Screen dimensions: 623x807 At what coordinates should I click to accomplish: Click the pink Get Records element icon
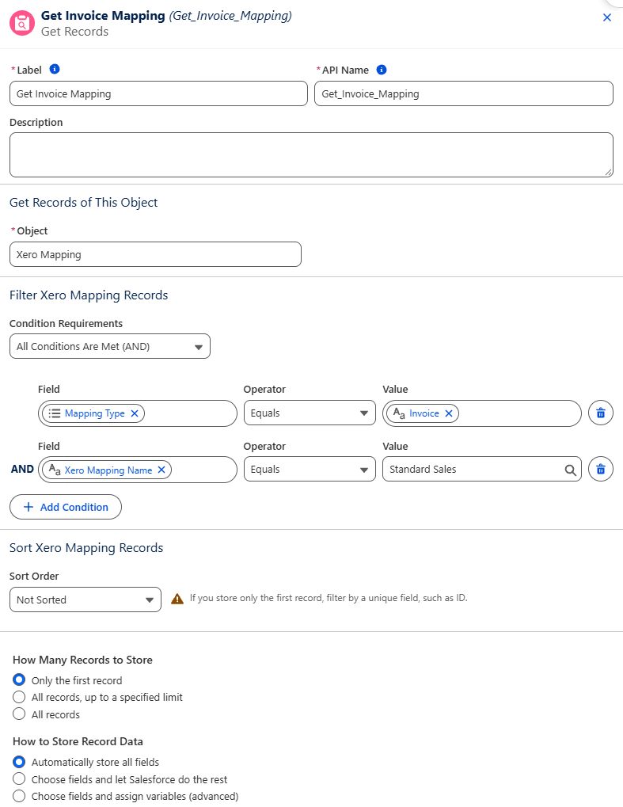pyautogui.click(x=22, y=23)
